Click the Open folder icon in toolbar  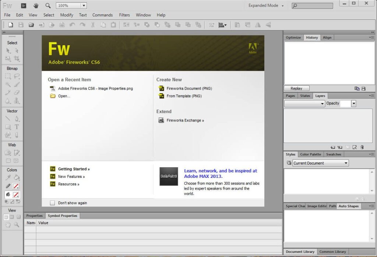[31, 25]
